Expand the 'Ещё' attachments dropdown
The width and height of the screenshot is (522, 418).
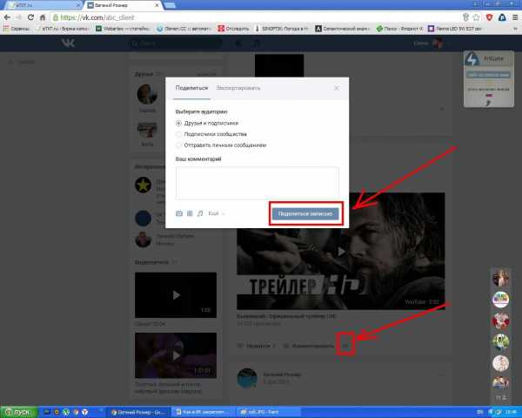coord(217,213)
